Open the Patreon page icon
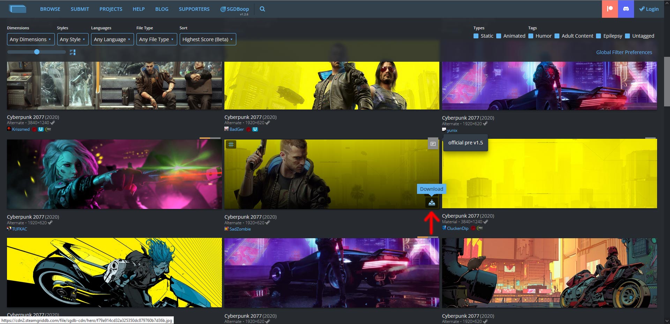Viewport: 670px width, 324px height. click(610, 9)
